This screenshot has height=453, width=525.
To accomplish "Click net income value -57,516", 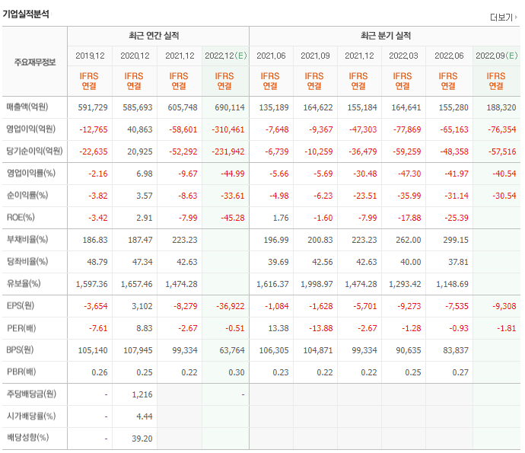I will point(502,152).
